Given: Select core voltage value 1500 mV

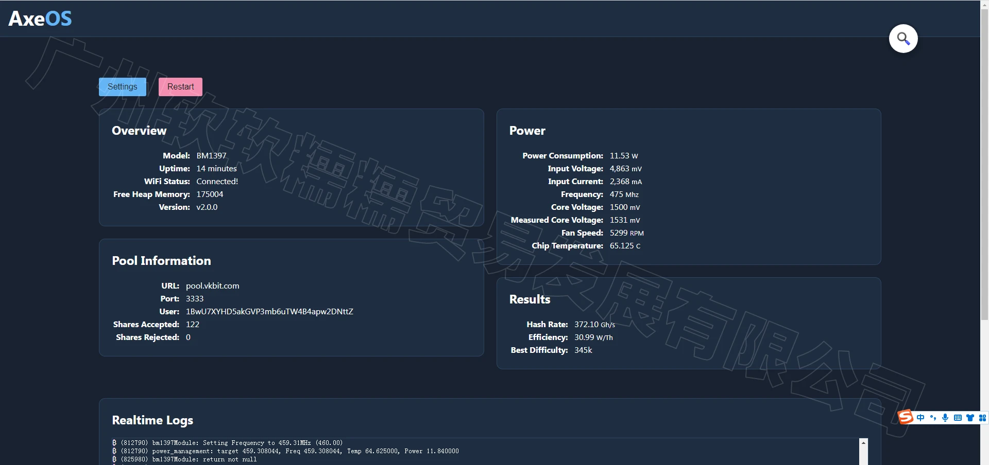Looking at the screenshot, I should point(625,207).
